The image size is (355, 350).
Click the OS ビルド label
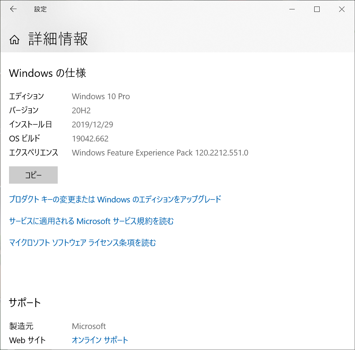click(25, 138)
